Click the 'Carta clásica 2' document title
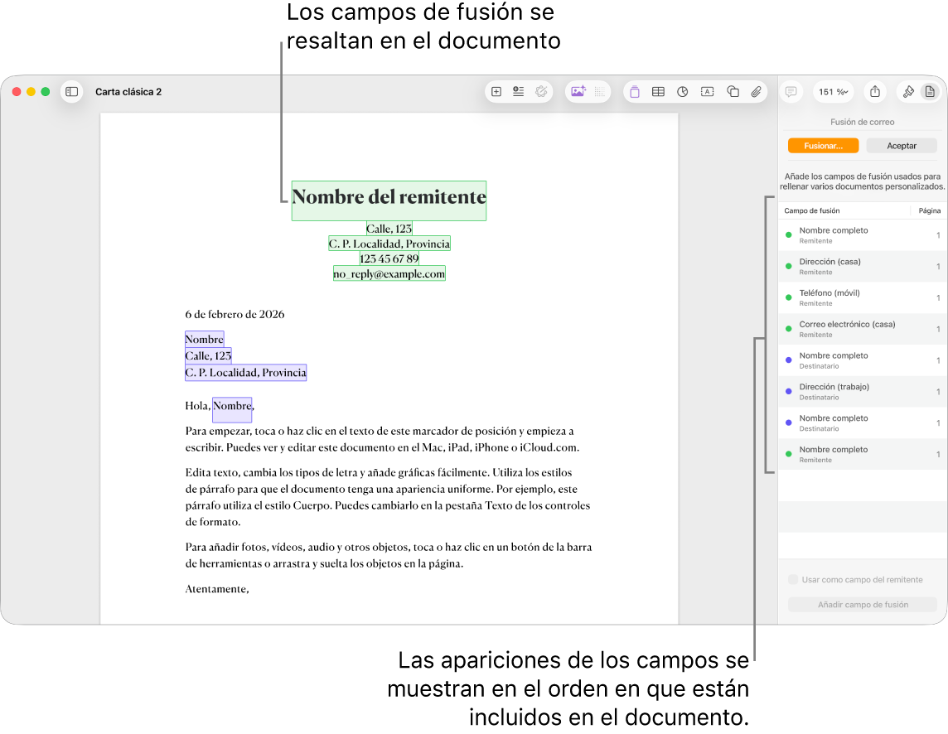Viewport: 948px width, 734px height. (128, 92)
